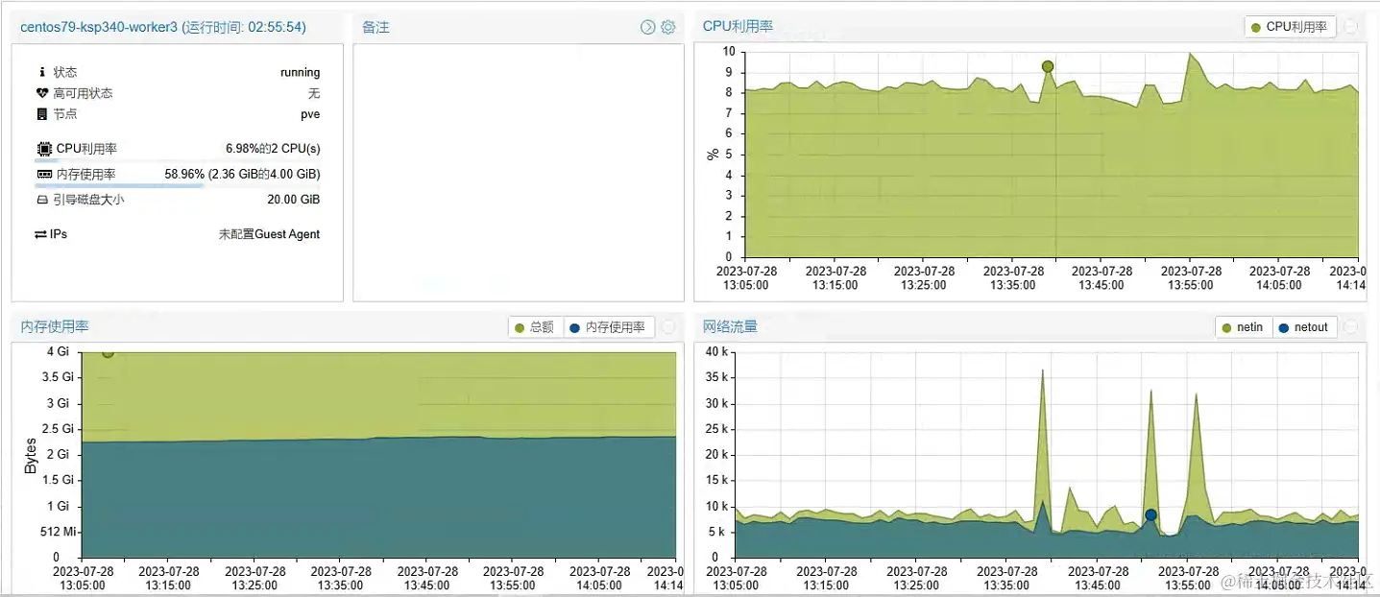Click the 节点 building icon
Viewport: 1380px width, 597px height.
(x=41, y=114)
